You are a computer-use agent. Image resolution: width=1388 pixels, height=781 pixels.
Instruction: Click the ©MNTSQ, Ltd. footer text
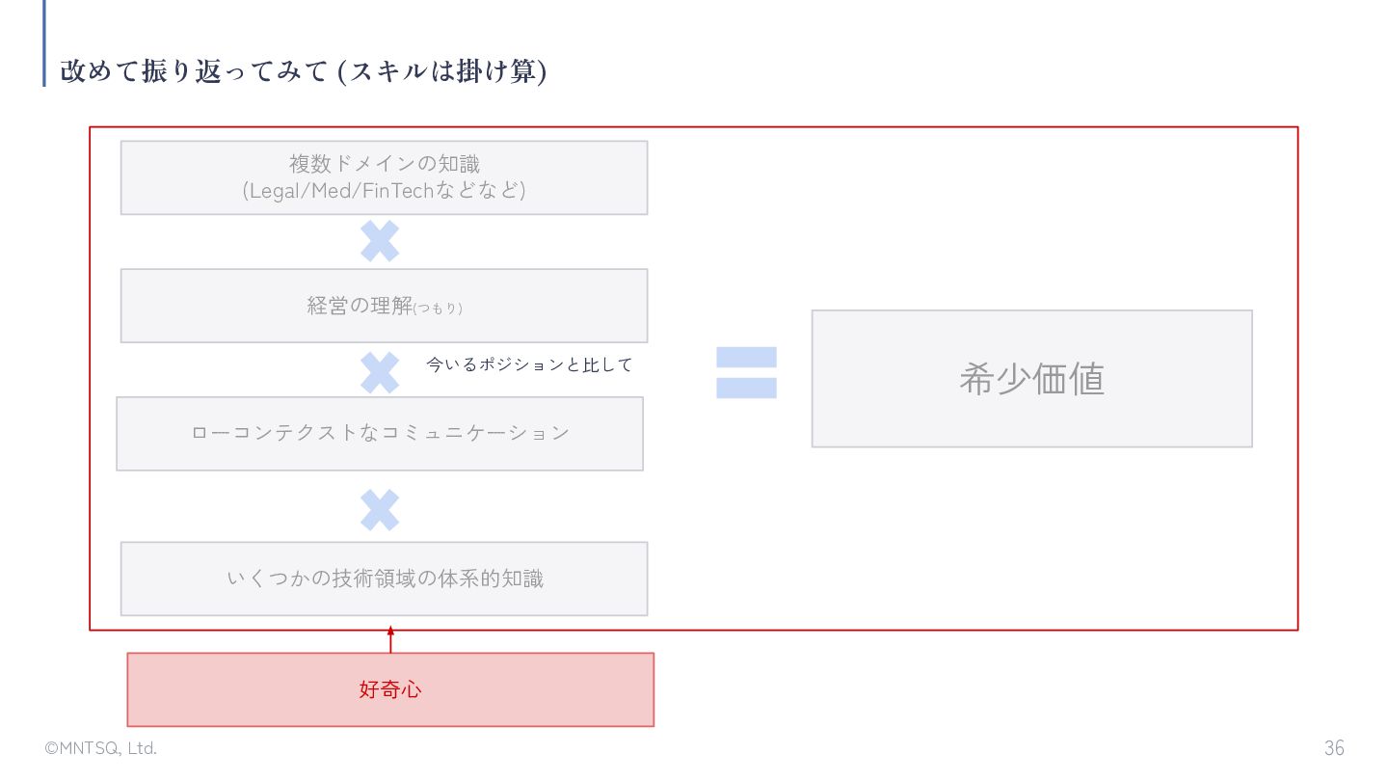pos(100,748)
